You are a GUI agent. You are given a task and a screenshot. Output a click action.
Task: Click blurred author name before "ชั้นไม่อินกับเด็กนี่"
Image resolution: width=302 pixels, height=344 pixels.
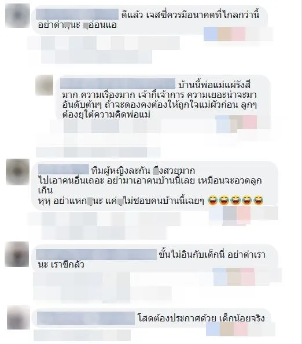96,254
